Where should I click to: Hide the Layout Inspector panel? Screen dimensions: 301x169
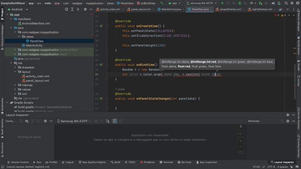(x=293, y=115)
